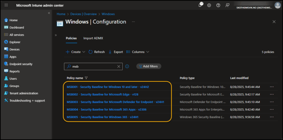Select the Policies tab
Viewport: 283px width, 140px height.
point(71,38)
